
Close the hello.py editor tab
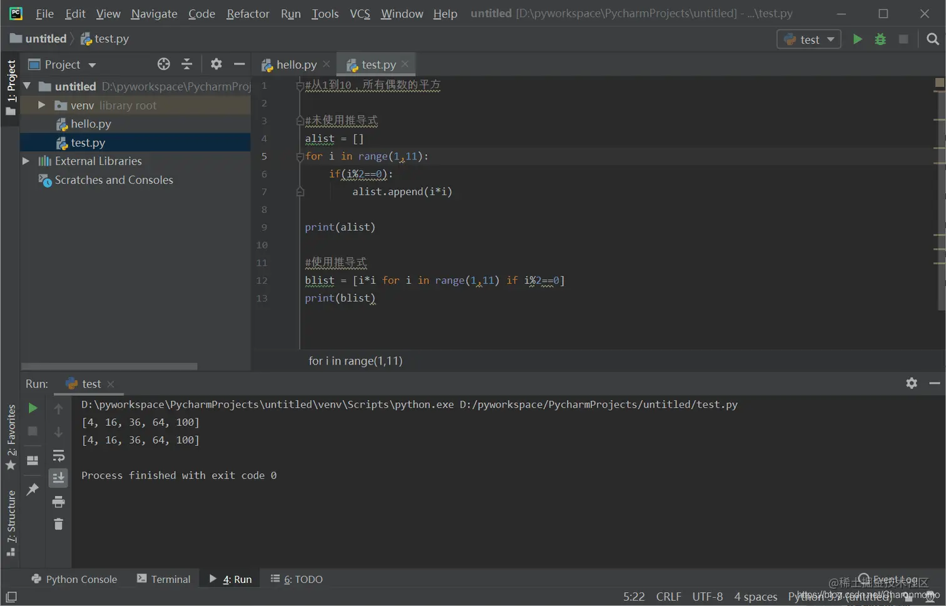327,64
